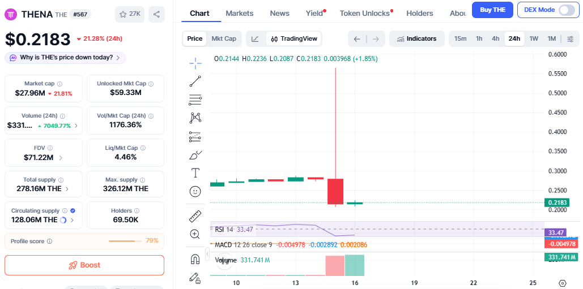583x289 pixels.
Task: Select the Price chart toggle
Action: (195, 38)
